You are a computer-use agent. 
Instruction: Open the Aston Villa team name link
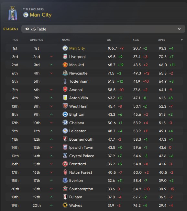78,98
